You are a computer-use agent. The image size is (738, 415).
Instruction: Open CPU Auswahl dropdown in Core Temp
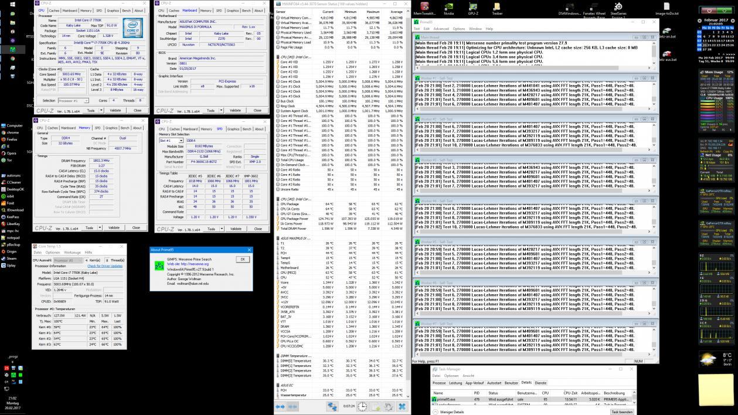(67, 260)
